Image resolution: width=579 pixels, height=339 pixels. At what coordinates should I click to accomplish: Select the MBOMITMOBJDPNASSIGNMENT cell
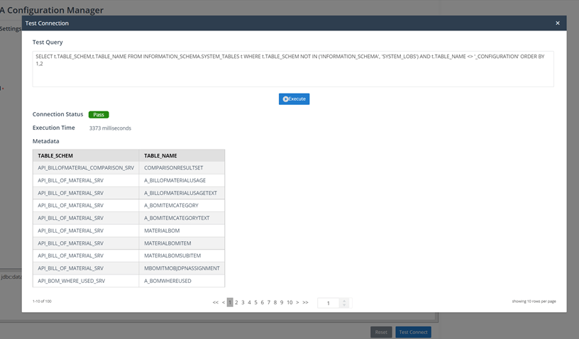[x=182, y=268]
